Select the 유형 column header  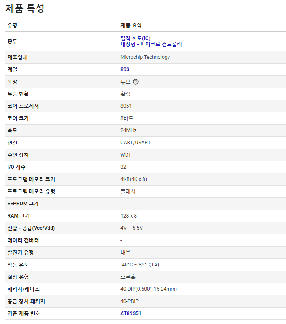pyautogui.click(x=12, y=25)
